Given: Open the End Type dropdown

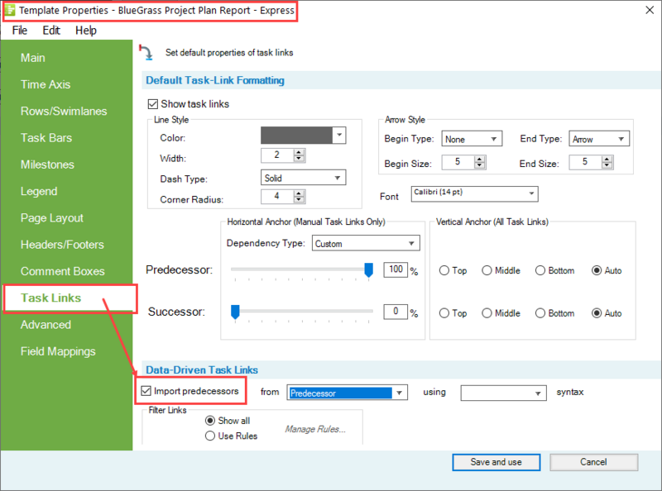Looking at the screenshot, I should (598, 139).
